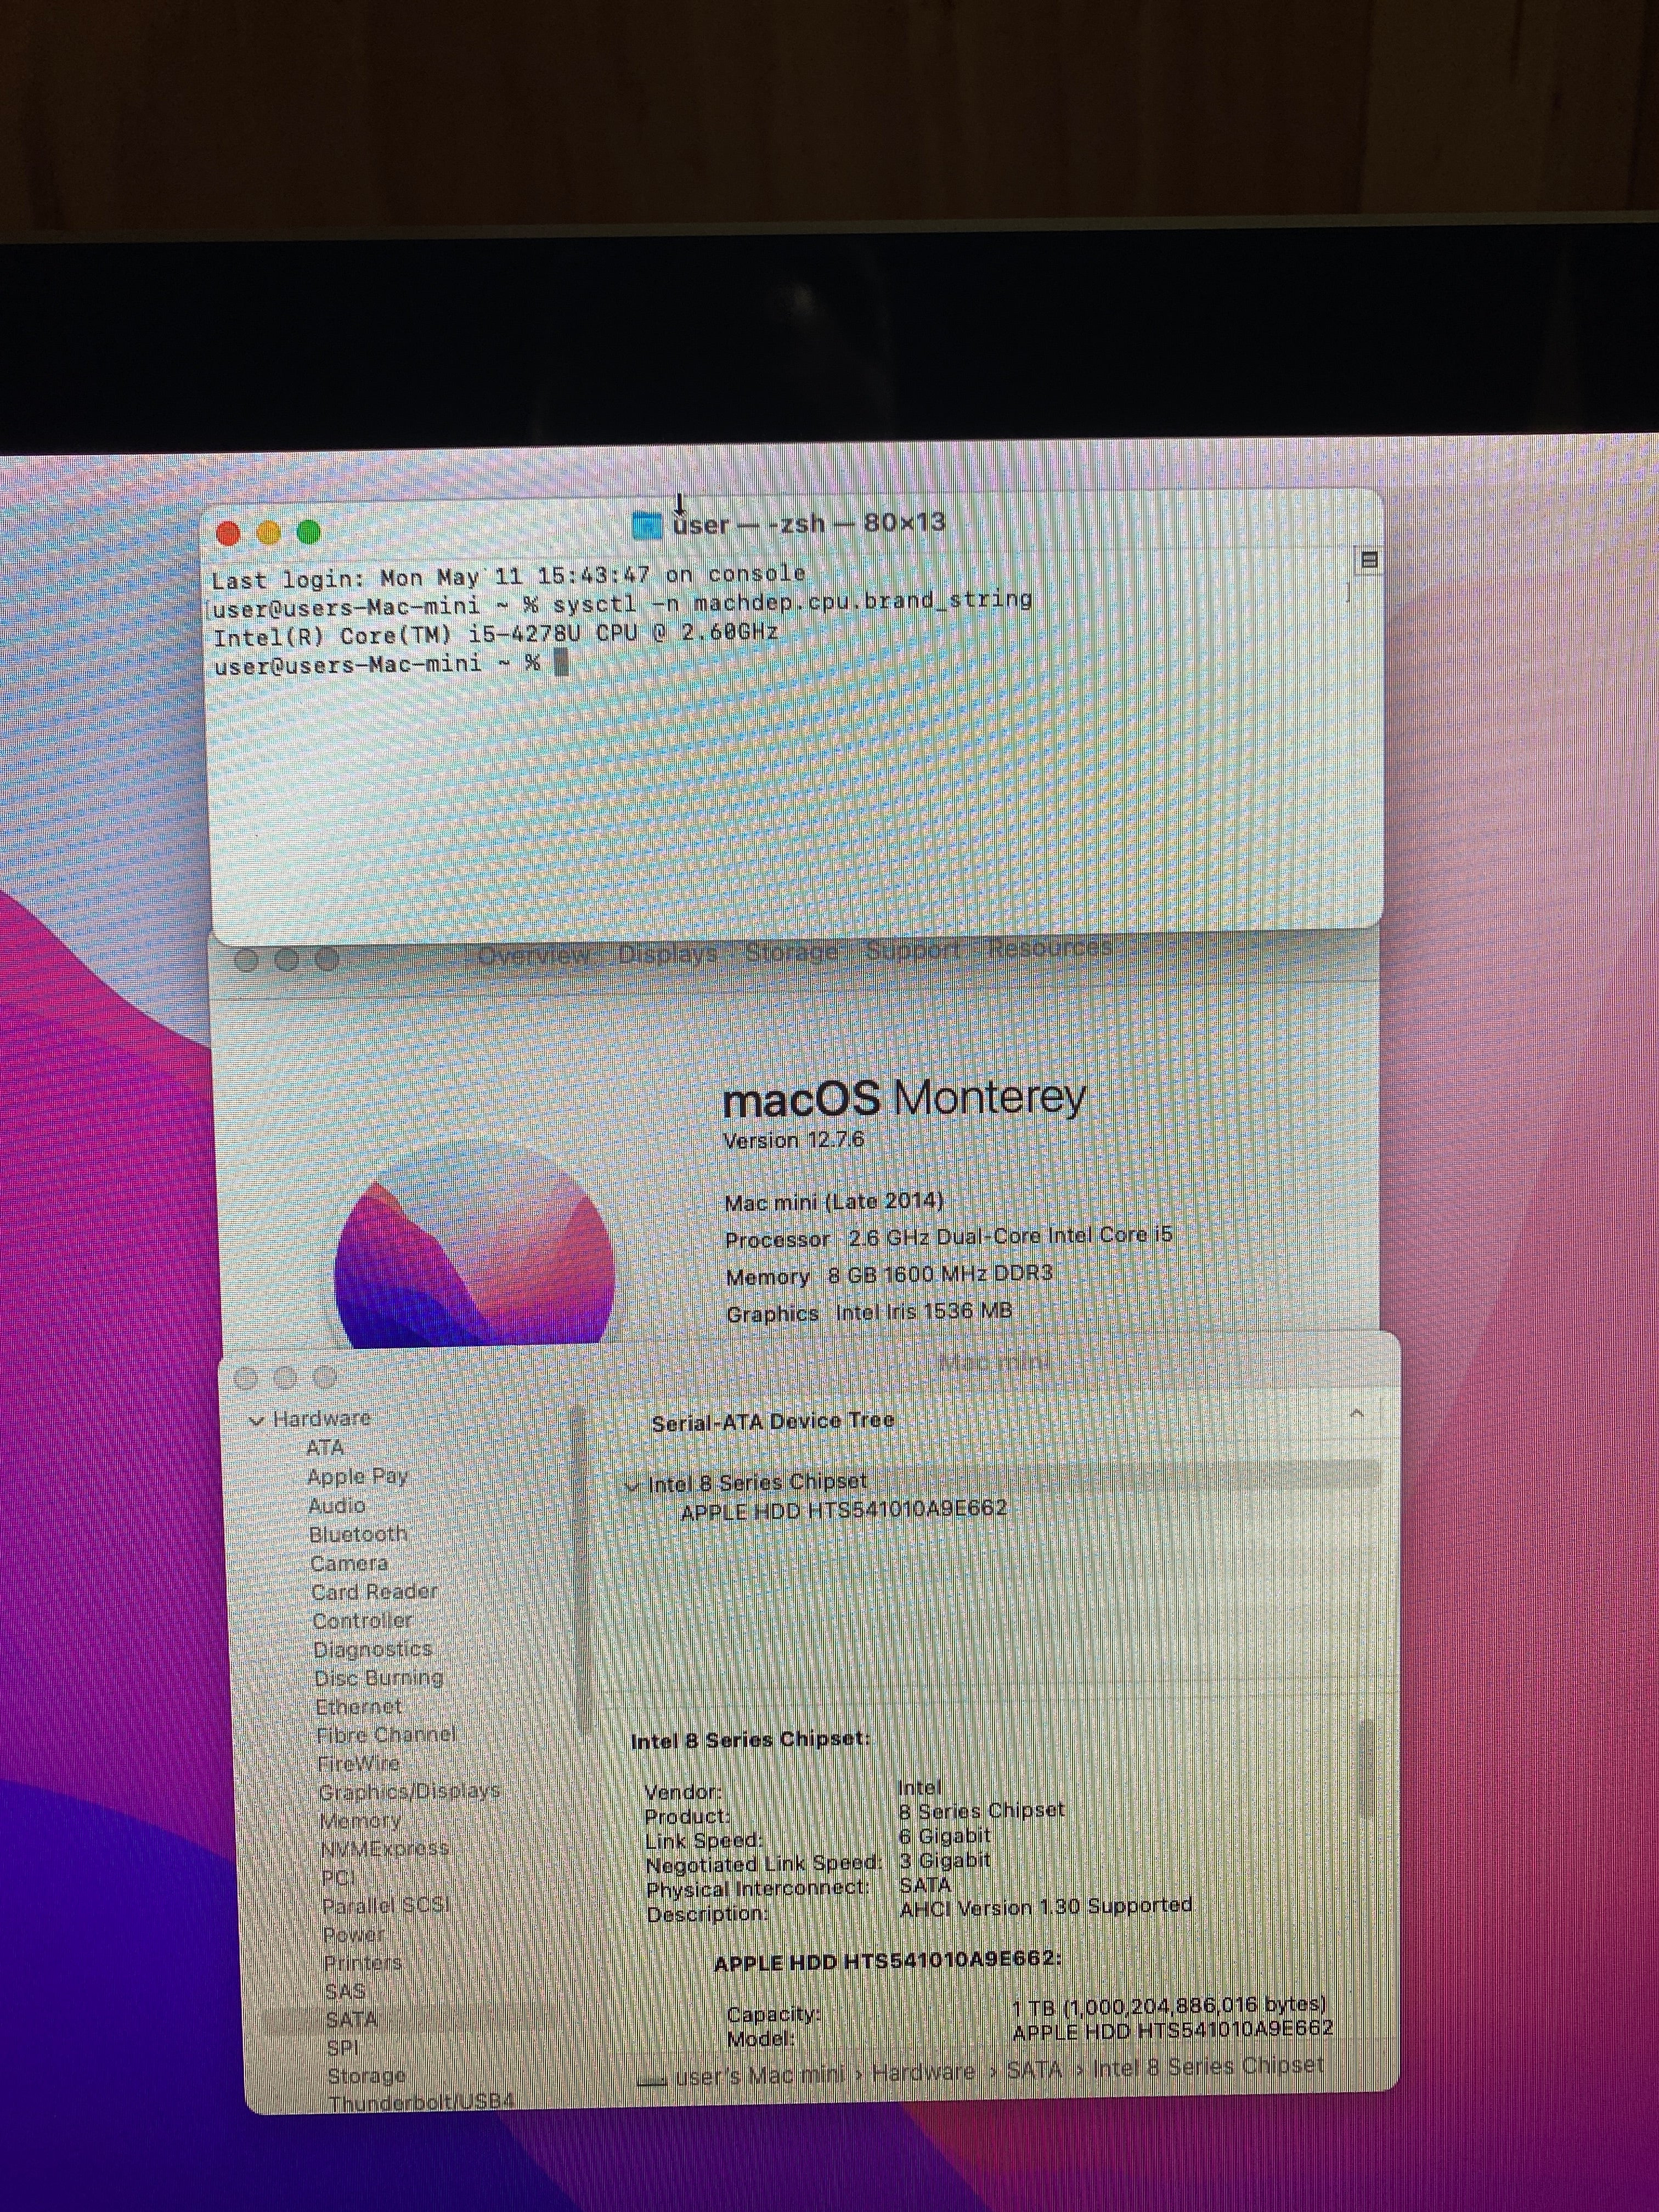Click the Version 12.7.6 text
1659x2212 pixels.
(794, 1140)
